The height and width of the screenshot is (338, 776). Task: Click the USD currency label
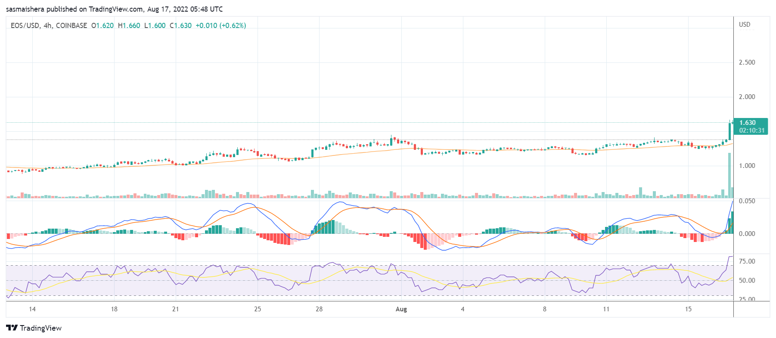745,25
